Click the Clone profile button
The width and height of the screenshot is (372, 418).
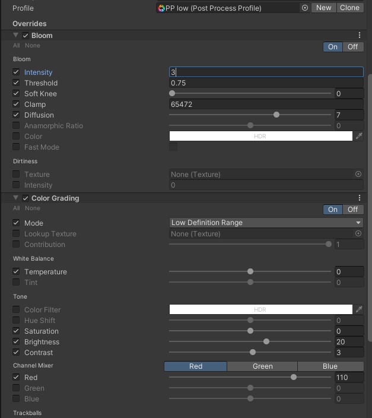[350, 8]
